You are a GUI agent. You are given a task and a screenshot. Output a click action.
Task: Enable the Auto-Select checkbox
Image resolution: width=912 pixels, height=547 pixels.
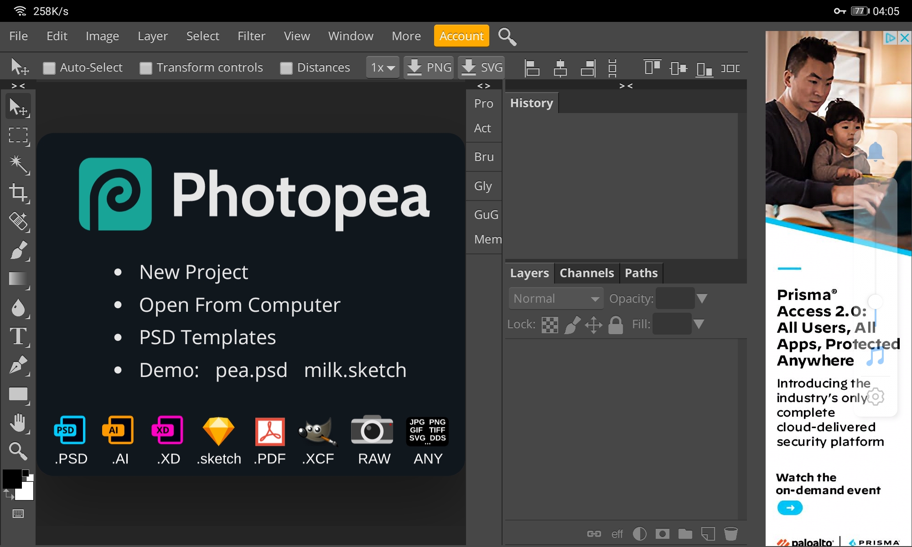(50, 67)
